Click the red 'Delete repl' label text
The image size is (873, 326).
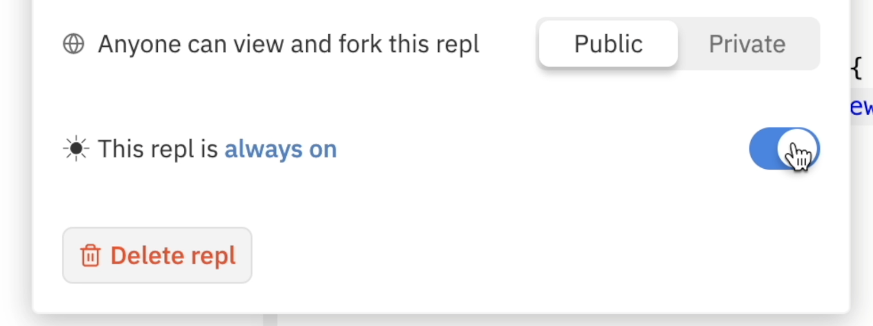(x=173, y=256)
